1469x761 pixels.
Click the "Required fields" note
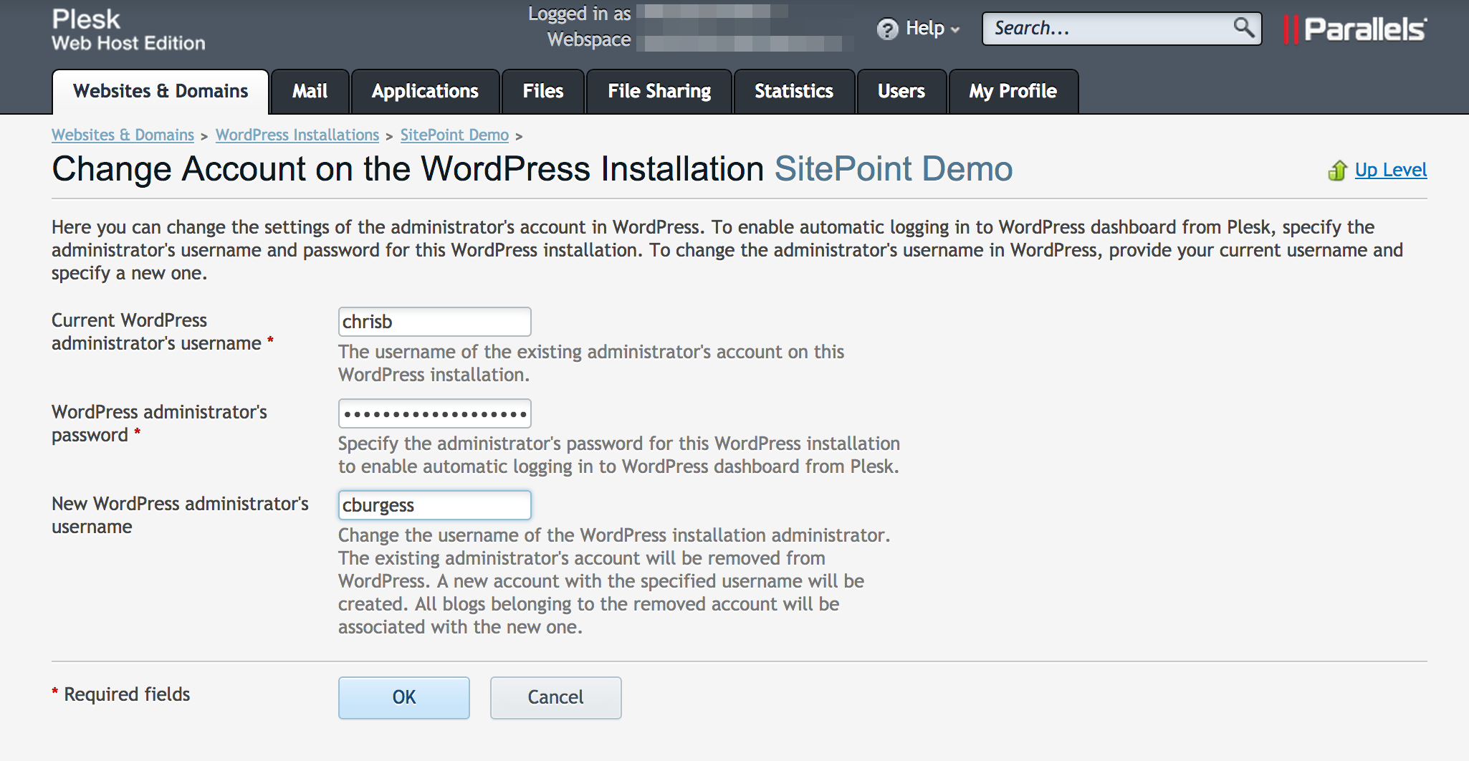[127, 694]
